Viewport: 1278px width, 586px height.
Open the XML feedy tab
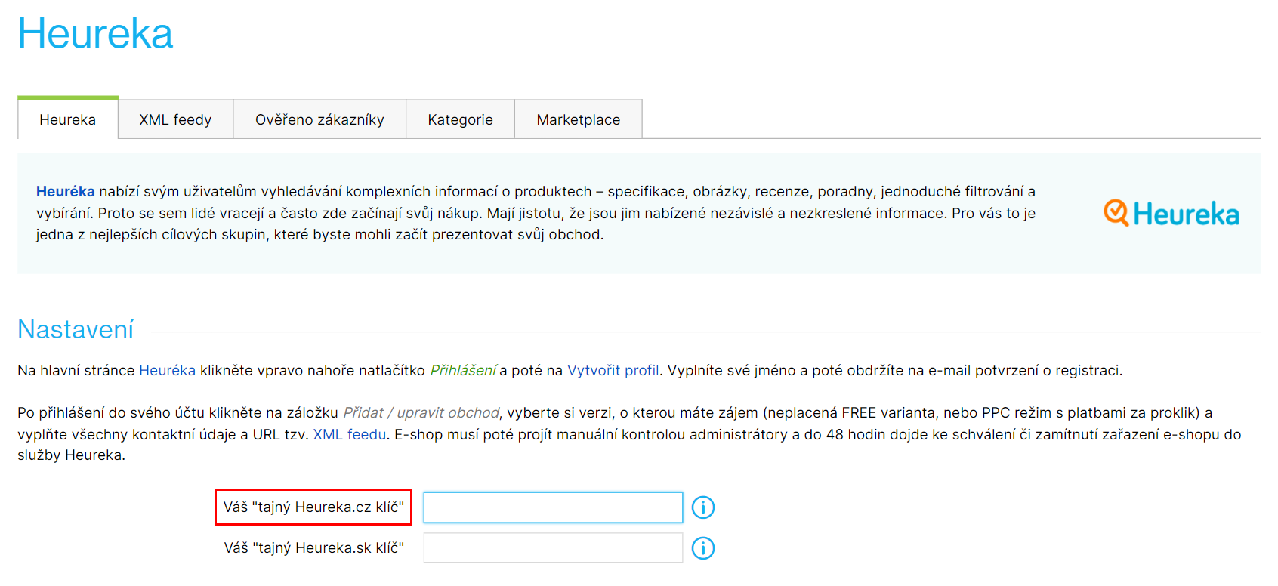point(175,119)
